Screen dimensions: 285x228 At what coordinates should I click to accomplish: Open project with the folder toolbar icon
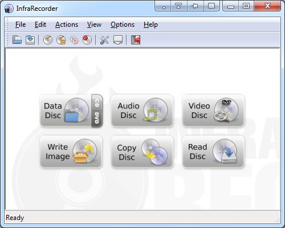[17, 40]
